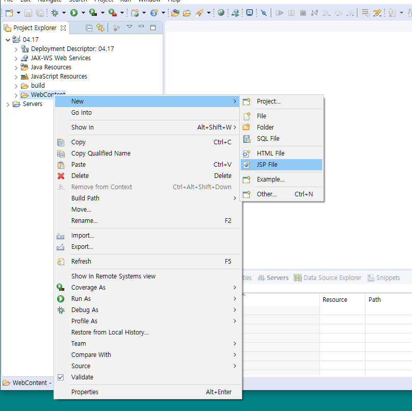The width and height of the screenshot is (412, 411).
Task: Click Import... in the context menu
Action: (148, 235)
